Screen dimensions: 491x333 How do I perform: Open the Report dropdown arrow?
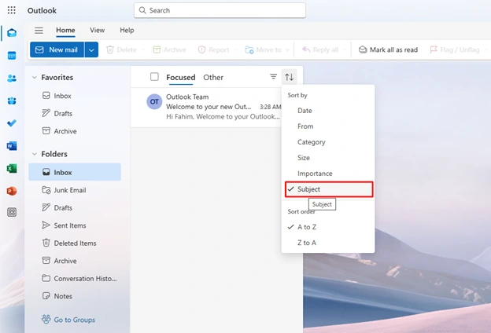235,49
